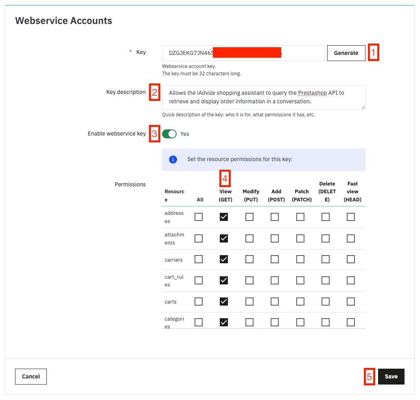Click the Save button
The width and height of the screenshot is (420, 400).
click(x=391, y=376)
